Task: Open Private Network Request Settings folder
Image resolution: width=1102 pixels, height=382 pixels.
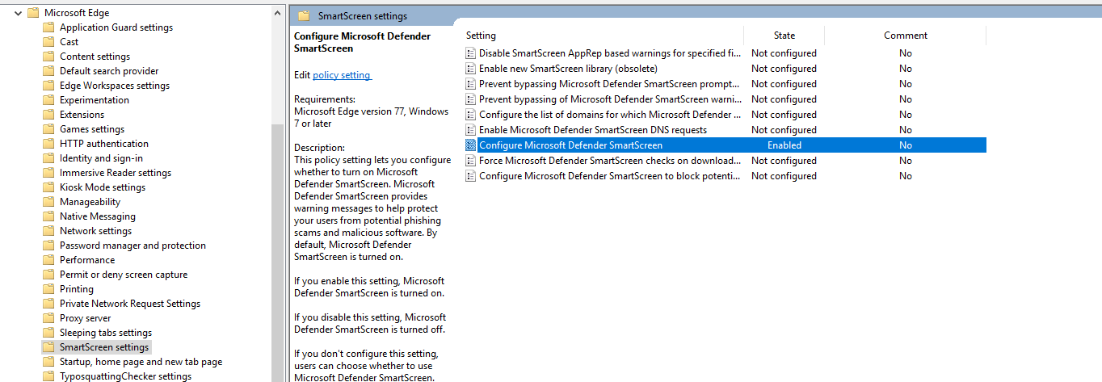Action: pos(130,304)
